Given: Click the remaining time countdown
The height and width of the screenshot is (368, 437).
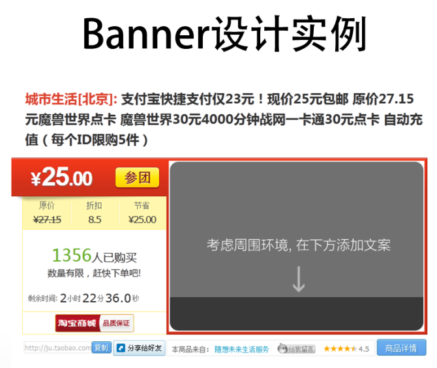Looking at the screenshot, I should [x=83, y=298].
